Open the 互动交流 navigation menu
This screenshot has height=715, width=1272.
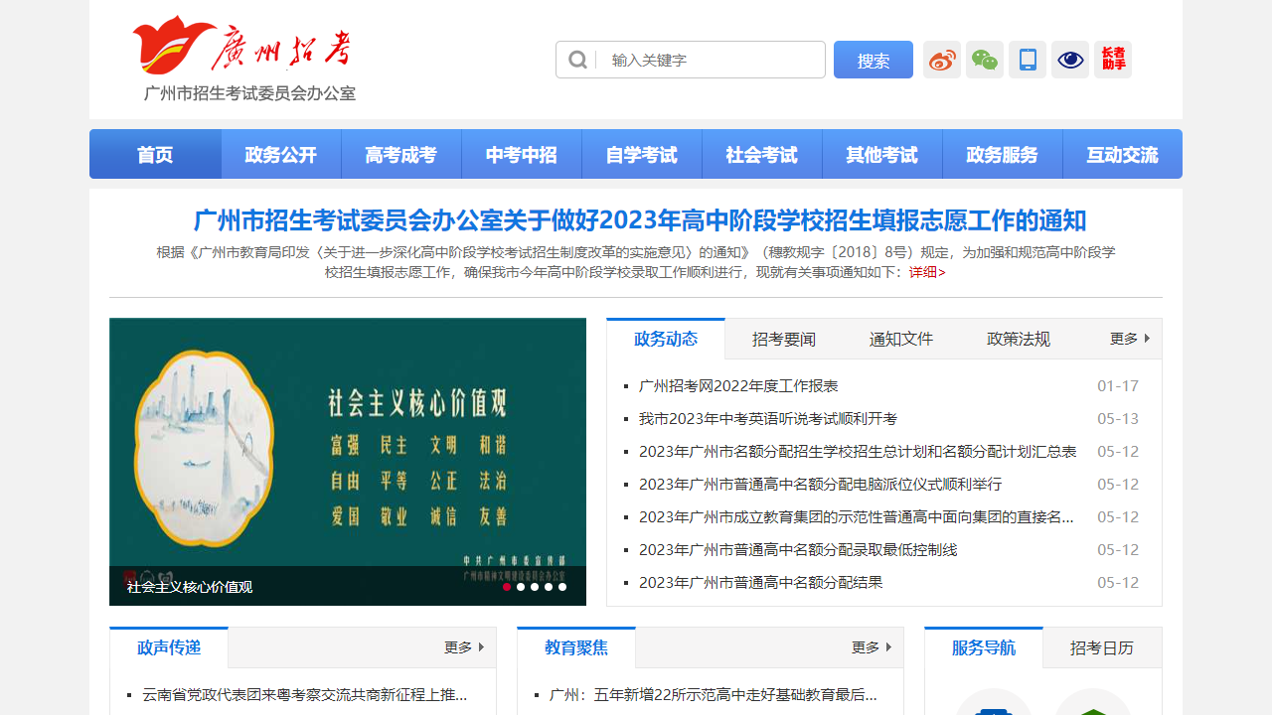point(1123,154)
